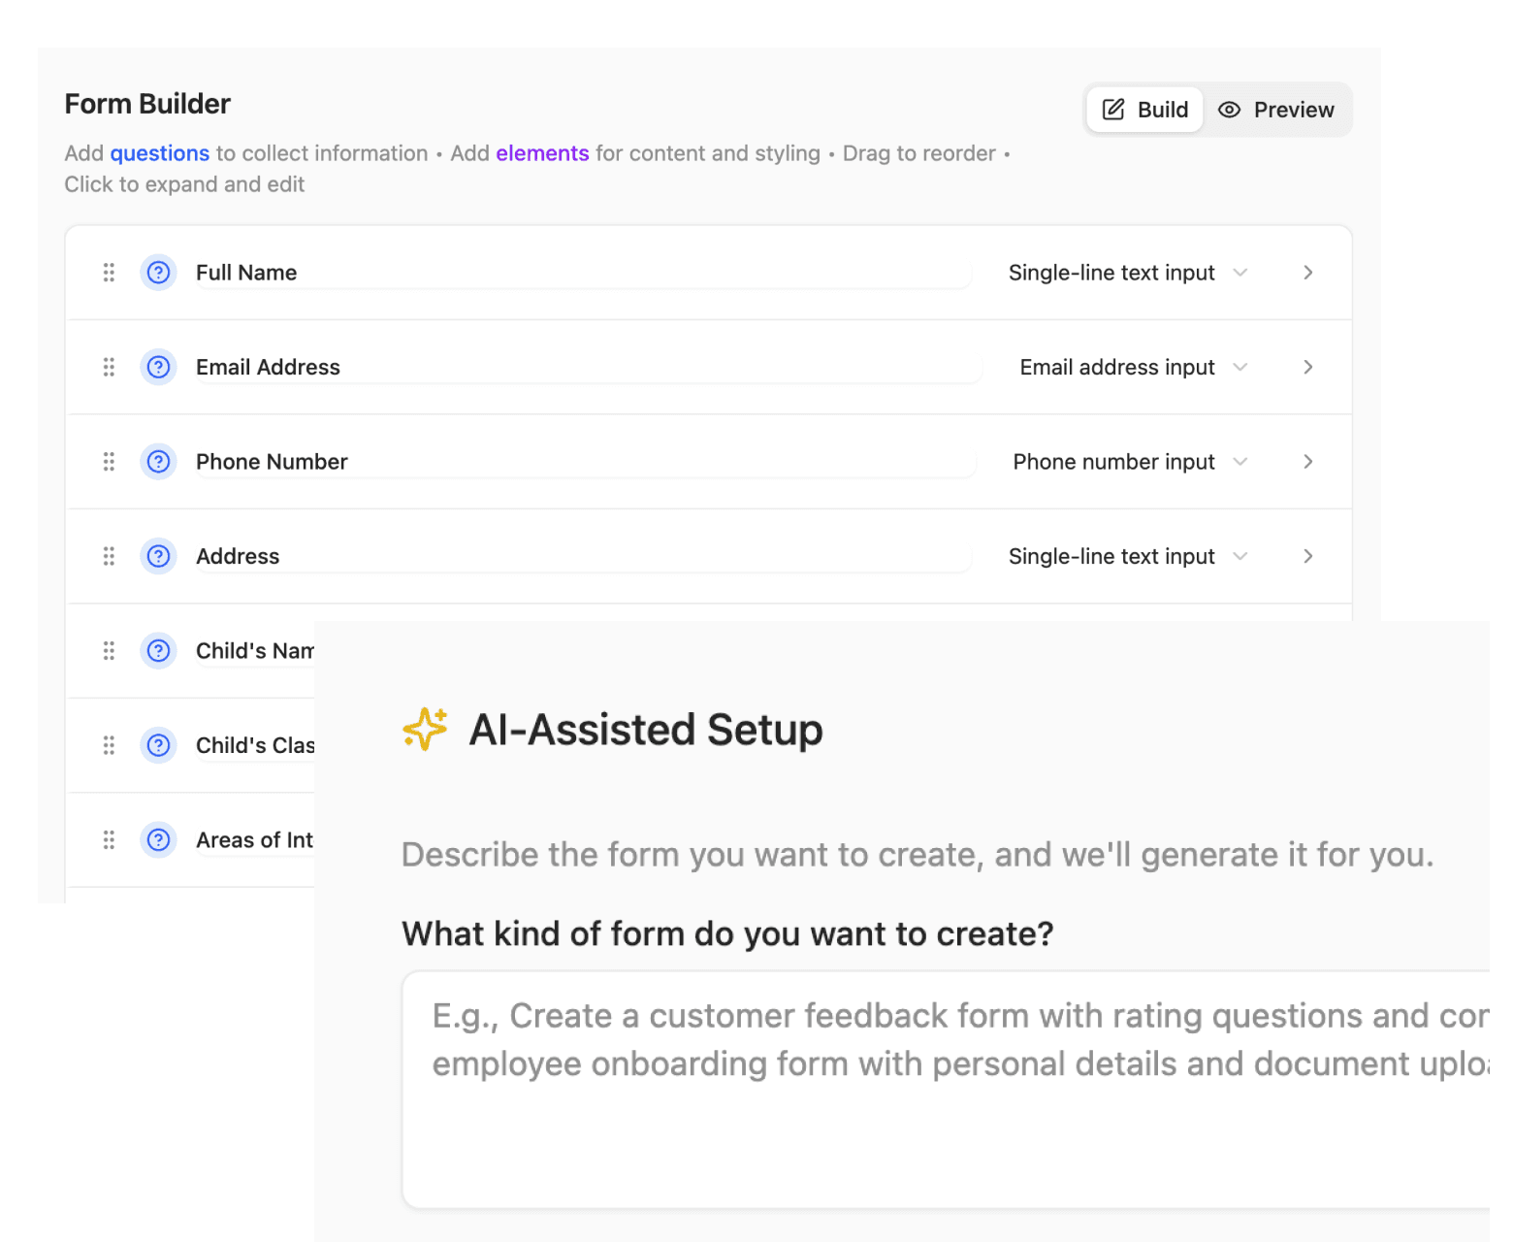
Task: Click the drag handle on the Address row
Action: click(108, 556)
